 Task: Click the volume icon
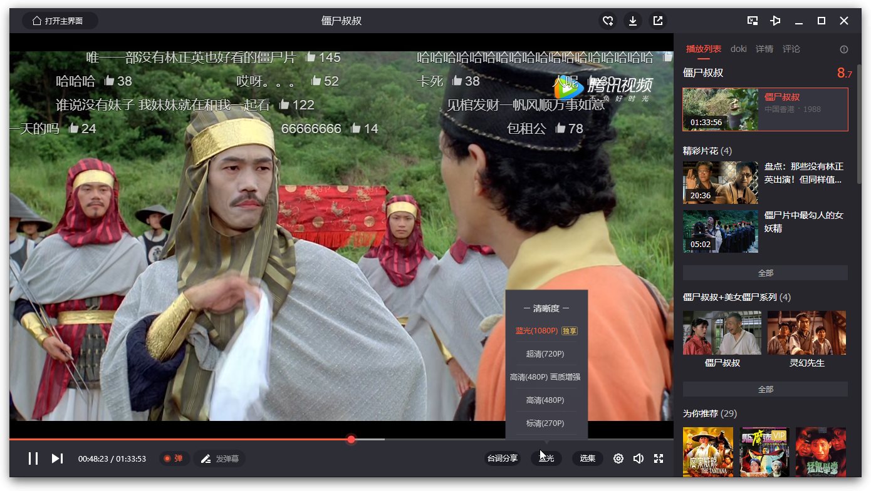(639, 458)
